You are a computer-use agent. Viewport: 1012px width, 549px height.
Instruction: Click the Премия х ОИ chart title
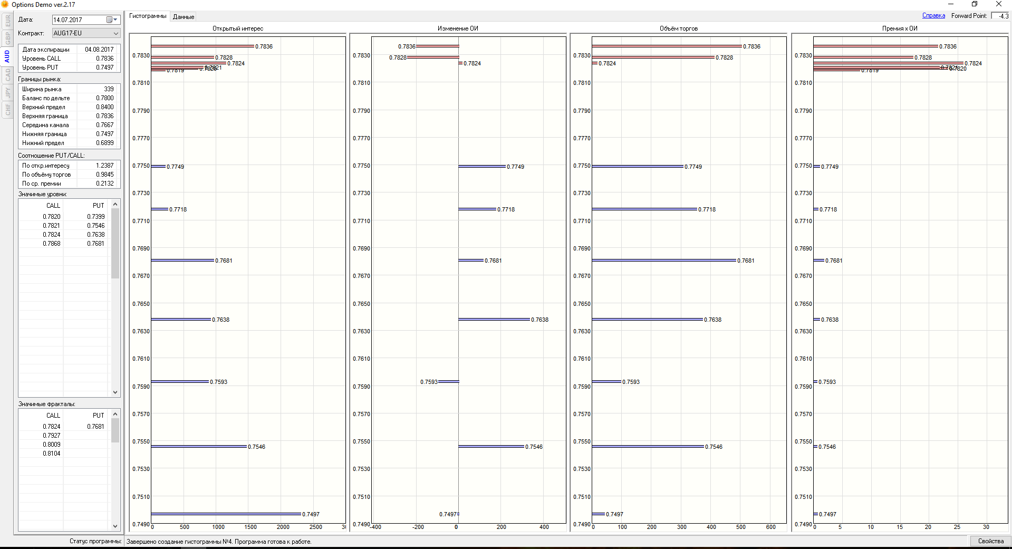pyautogui.click(x=900, y=28)
